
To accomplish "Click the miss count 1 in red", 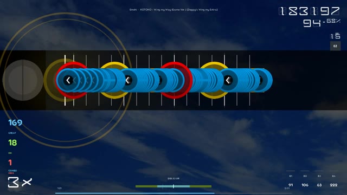I will coord(10,162).
